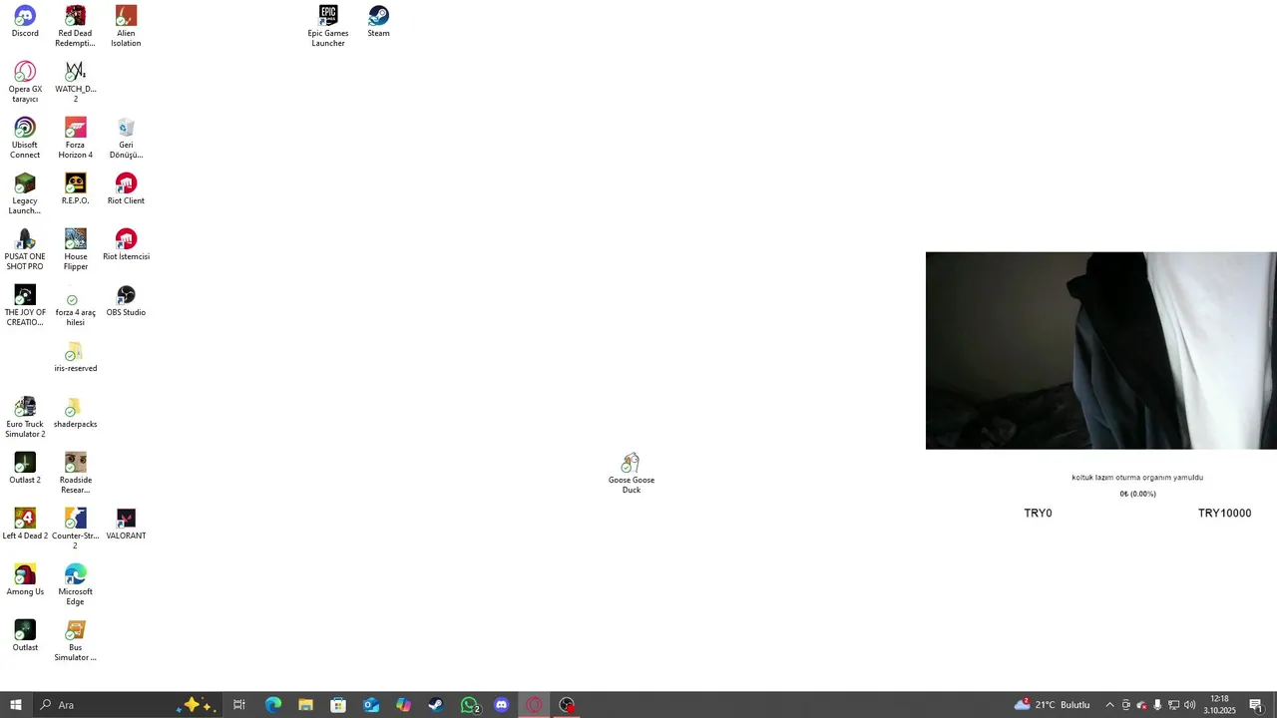The height and width of the screenshot is (718, 1277).
Task: Select the WATCH_DOGS 2 desktop icon
Action: pyautogui.click(x=75, y=82)
